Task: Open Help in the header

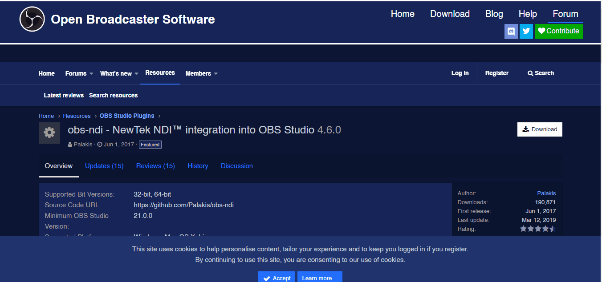Action: tap(528, 14)
